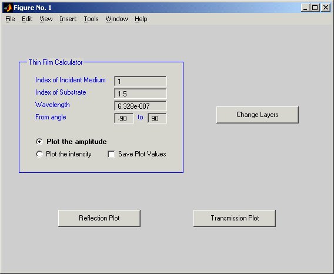Open the View menu

click(x=46, y=19)
